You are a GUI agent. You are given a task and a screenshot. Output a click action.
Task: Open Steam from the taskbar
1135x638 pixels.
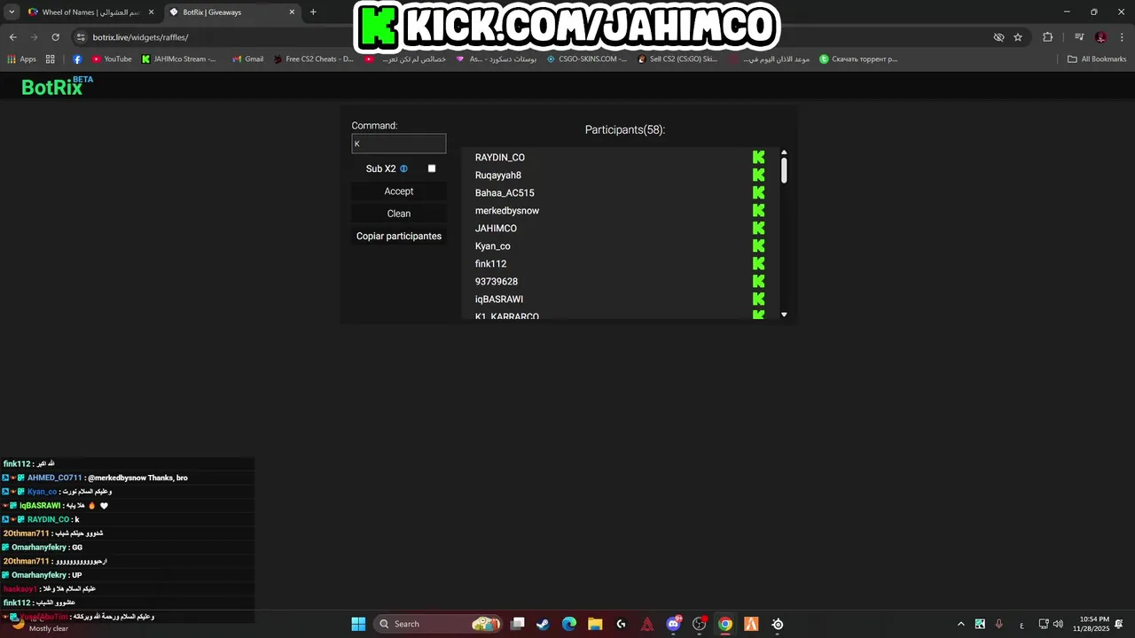coord(543,624)
